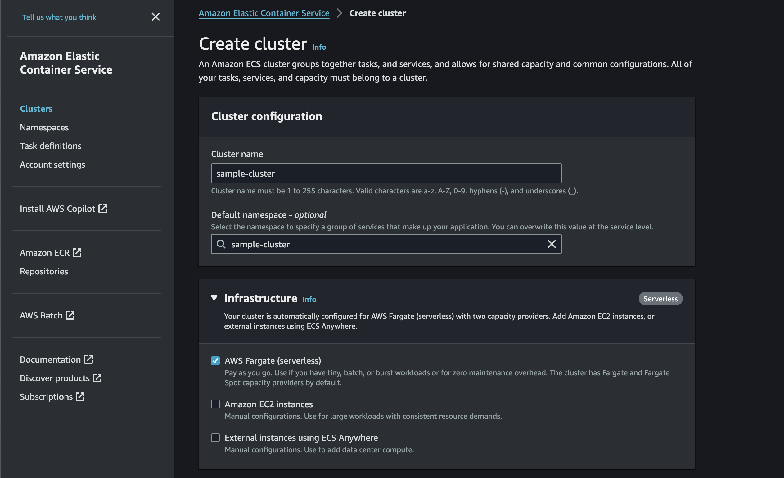Click the Default namespace search field
The height and width of the screenshot is (478, 784).
(x=386, y=244)
